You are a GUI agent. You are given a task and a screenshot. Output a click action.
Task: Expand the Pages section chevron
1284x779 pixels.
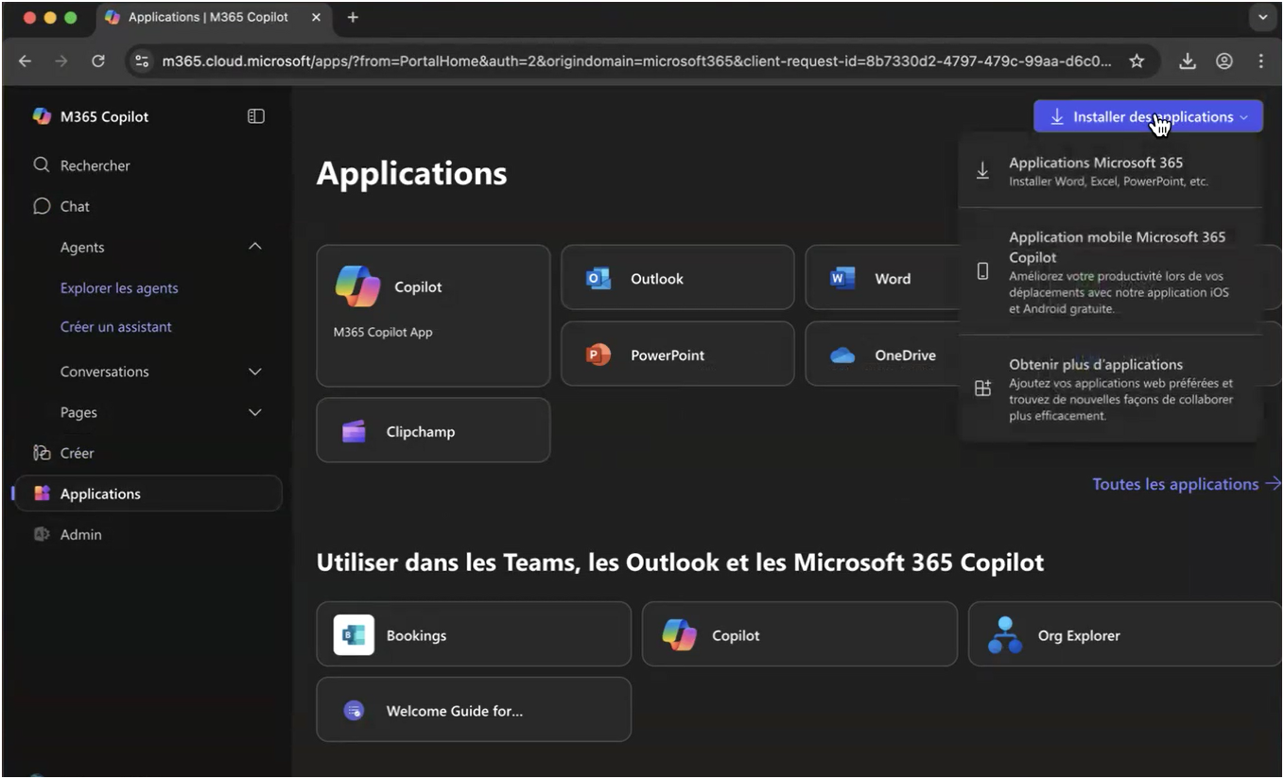coord(254,412)
